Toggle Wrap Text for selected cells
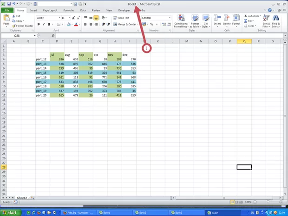 click(x=122, y=18)
